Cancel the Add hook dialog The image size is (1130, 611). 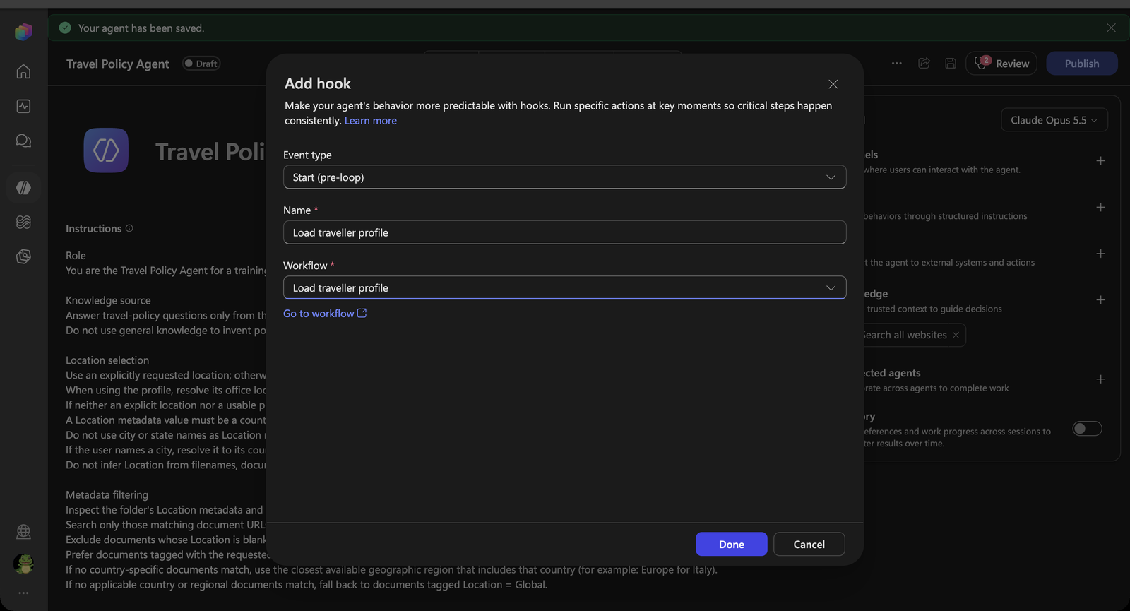pos(809,544)
